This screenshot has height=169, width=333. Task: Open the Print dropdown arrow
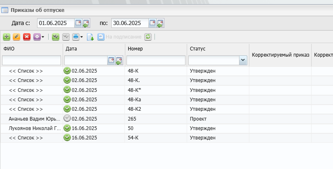point(81,37)
